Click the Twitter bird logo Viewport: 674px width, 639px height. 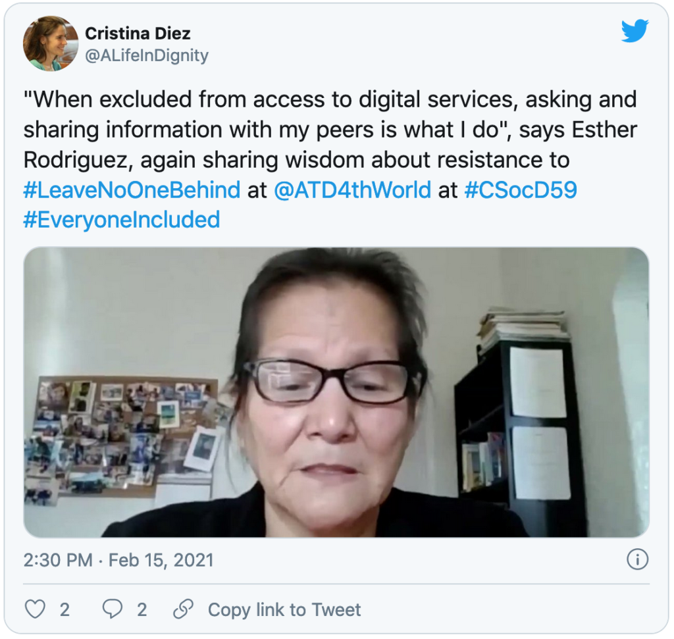635,31
